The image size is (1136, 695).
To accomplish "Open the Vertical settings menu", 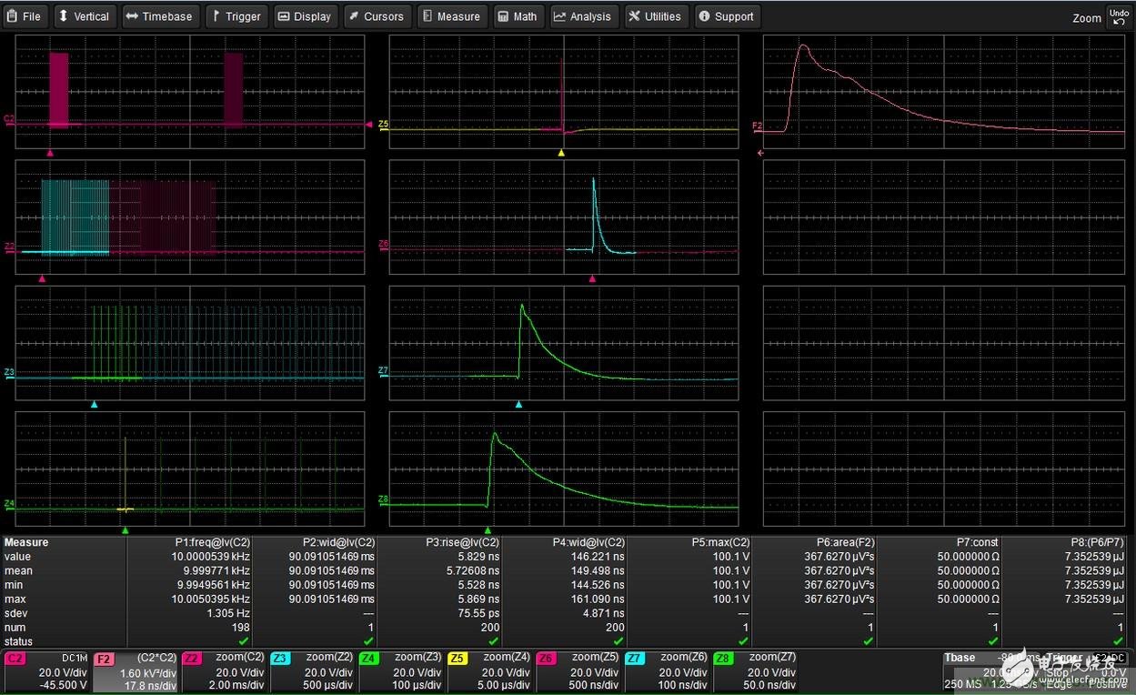I will 84,16.
